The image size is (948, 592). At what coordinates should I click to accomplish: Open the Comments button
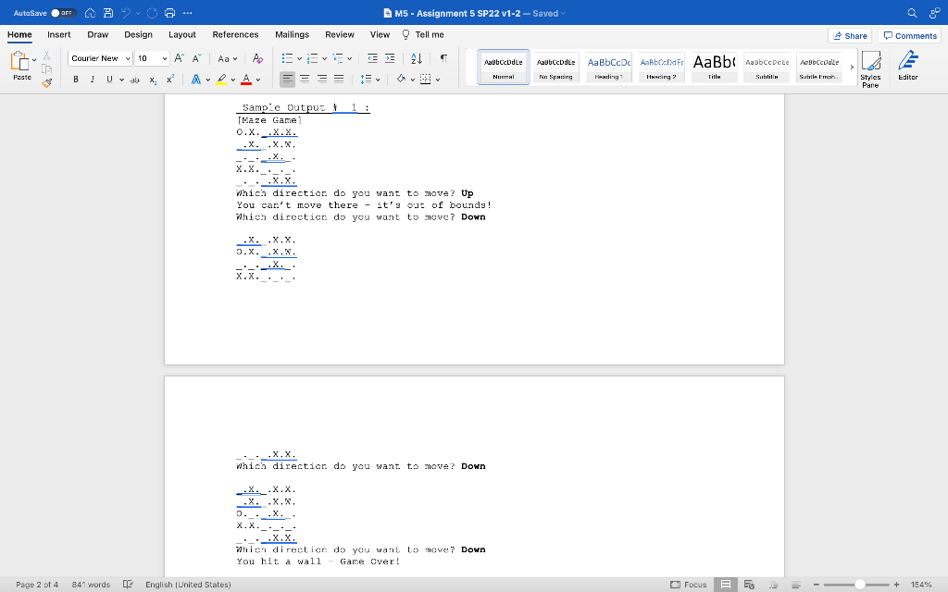pyautogui.click(x=909, y=36)
